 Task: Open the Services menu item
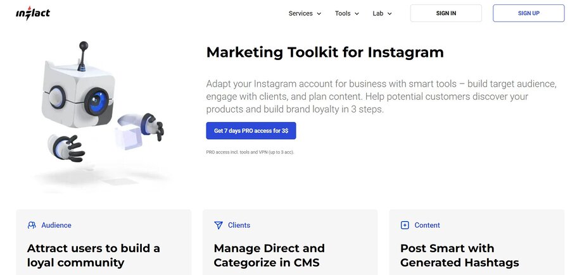pyautogui.click(x=300, y=13)
